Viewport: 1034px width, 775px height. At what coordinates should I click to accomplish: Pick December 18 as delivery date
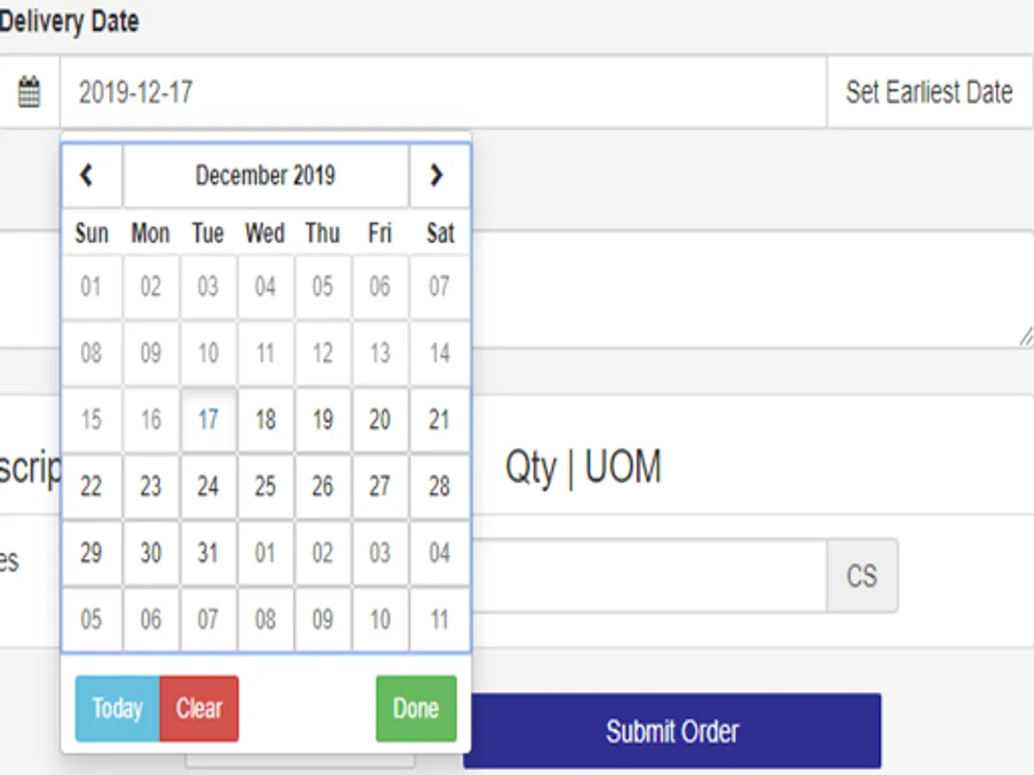(x=265, y=420)
